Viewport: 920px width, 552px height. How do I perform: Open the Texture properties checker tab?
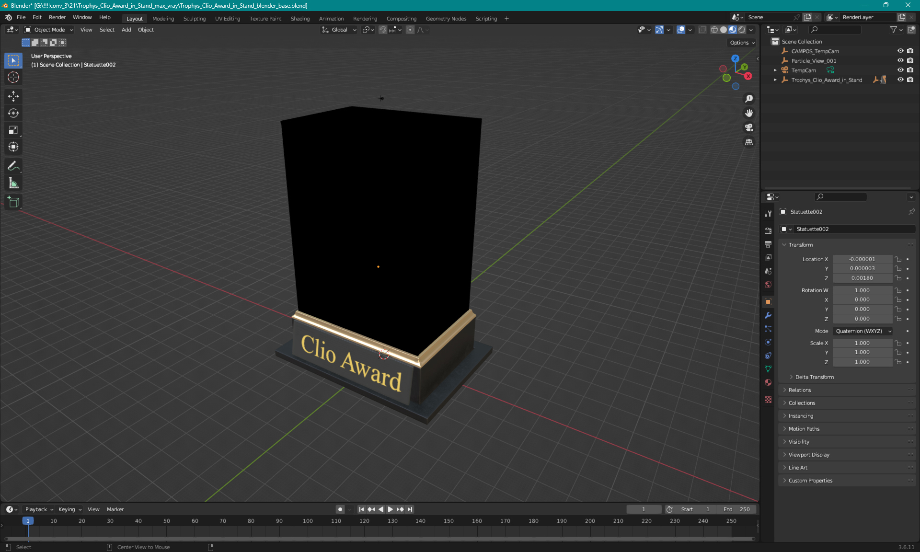[768, 400]
